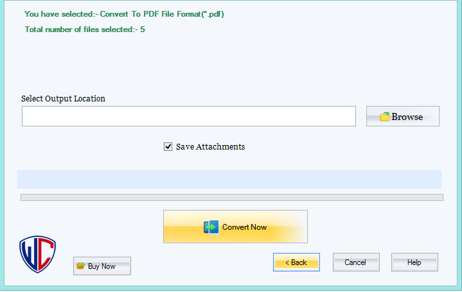This screenshot has height=292, width=462.
Task: Click the shopping basket Buy Now icon
Action: coord(80,266)
